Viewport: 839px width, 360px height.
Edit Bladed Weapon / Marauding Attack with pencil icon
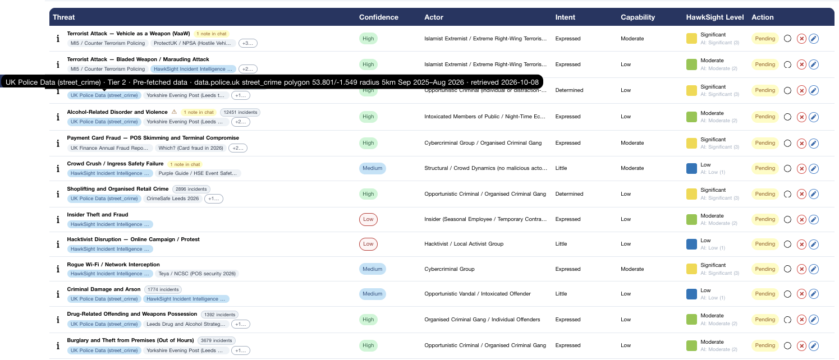pos(814,64)
